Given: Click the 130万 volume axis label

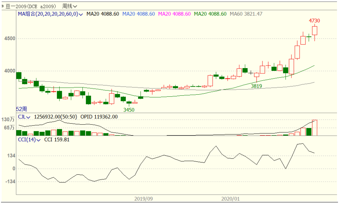Looking at the screenshot, I should point(8,120).
